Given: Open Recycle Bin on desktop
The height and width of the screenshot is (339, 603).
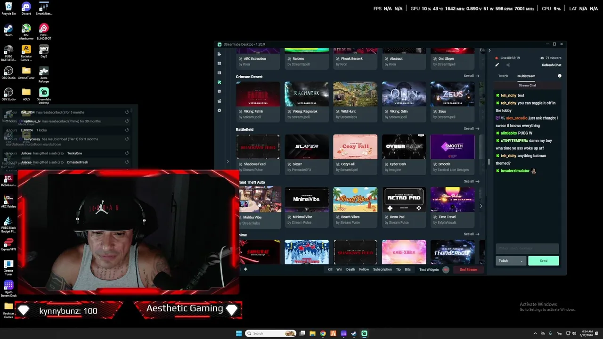Looking at the screenshot, I should coord(8,9).
